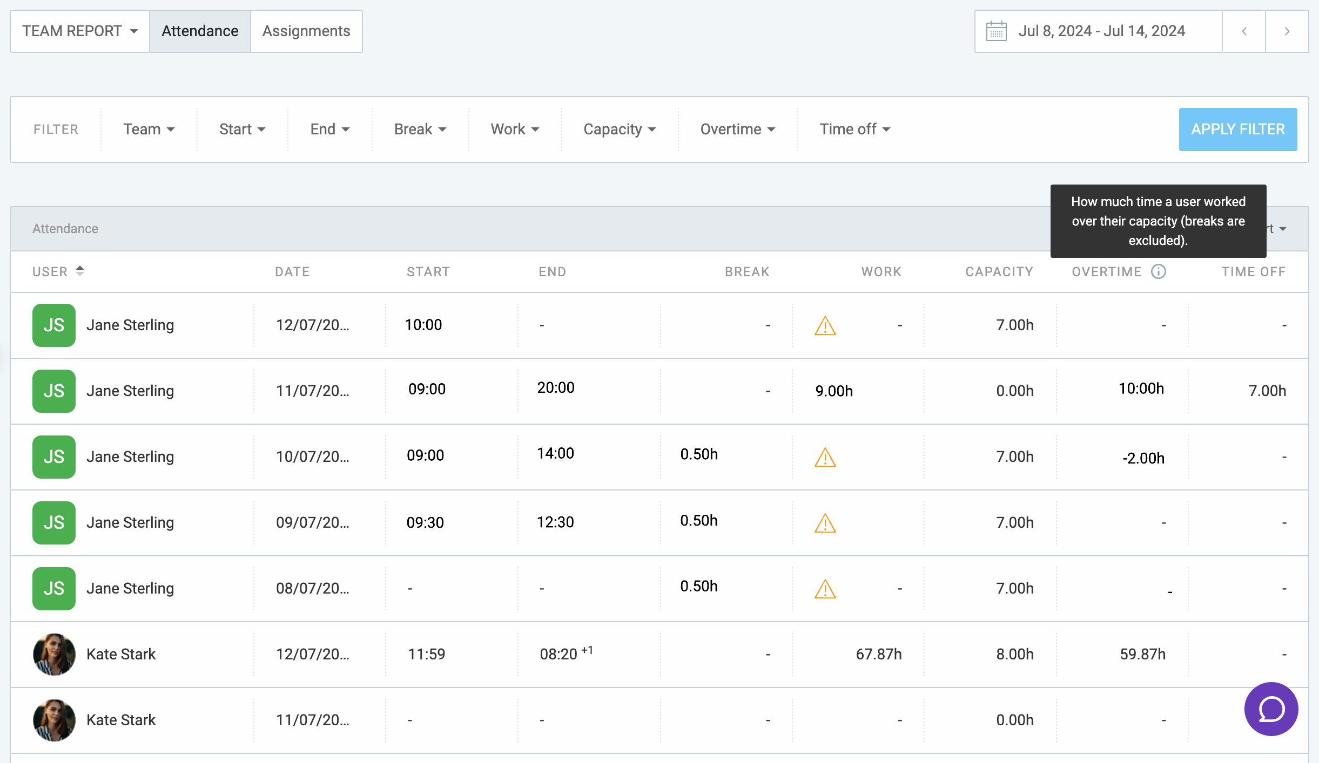Open the Team filter dropdown
Screen dimensions: 1319x763
click(149, 129)
